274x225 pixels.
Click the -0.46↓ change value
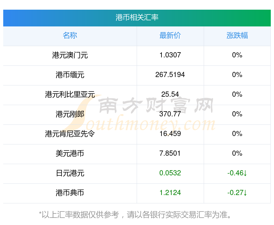[x=237, y=173]
